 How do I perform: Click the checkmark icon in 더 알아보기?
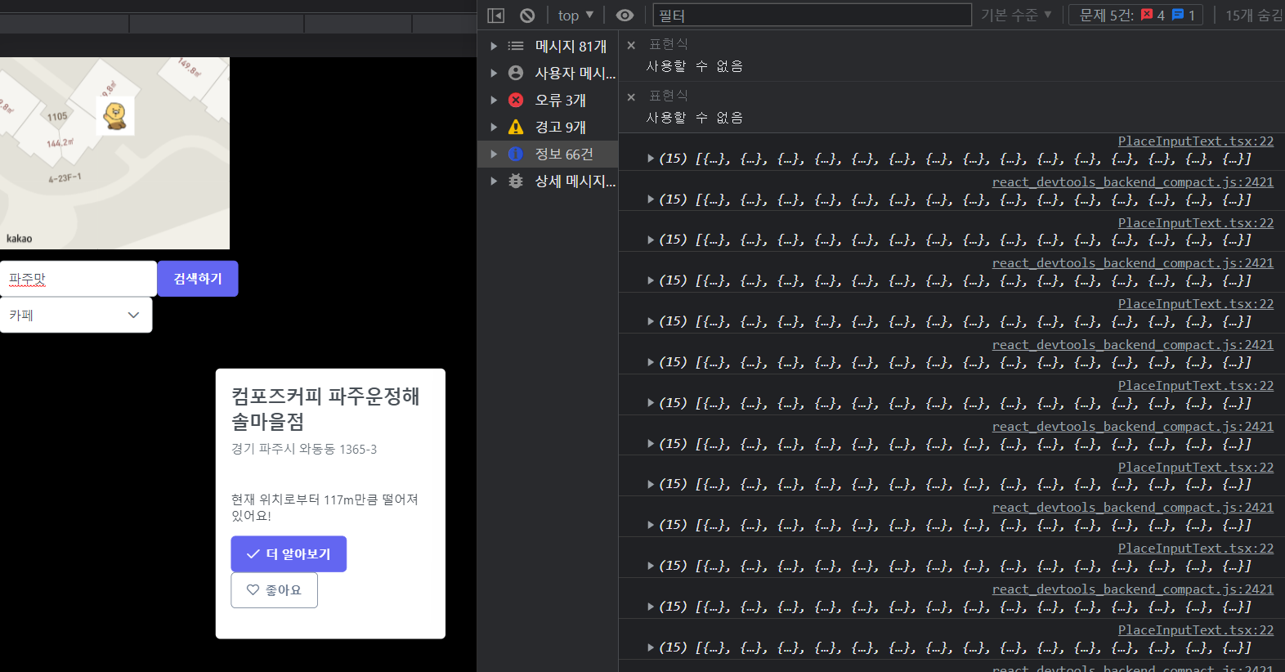coord(253,554)
